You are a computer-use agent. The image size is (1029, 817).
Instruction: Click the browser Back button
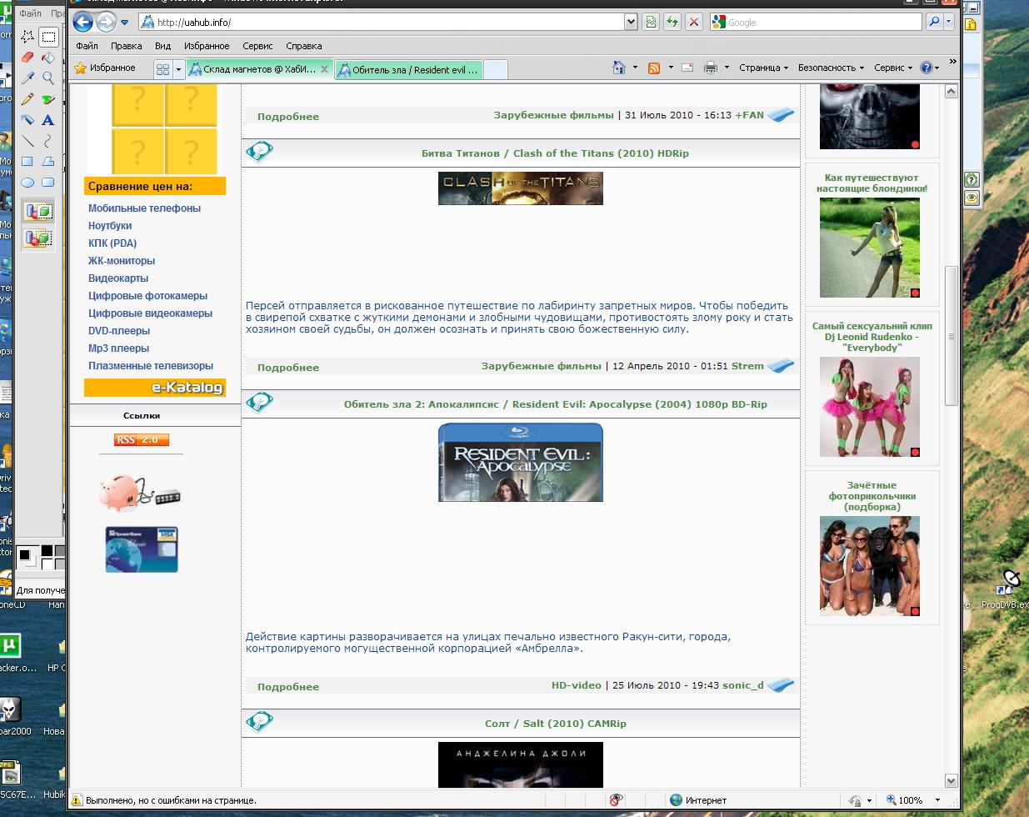[83, 23]
